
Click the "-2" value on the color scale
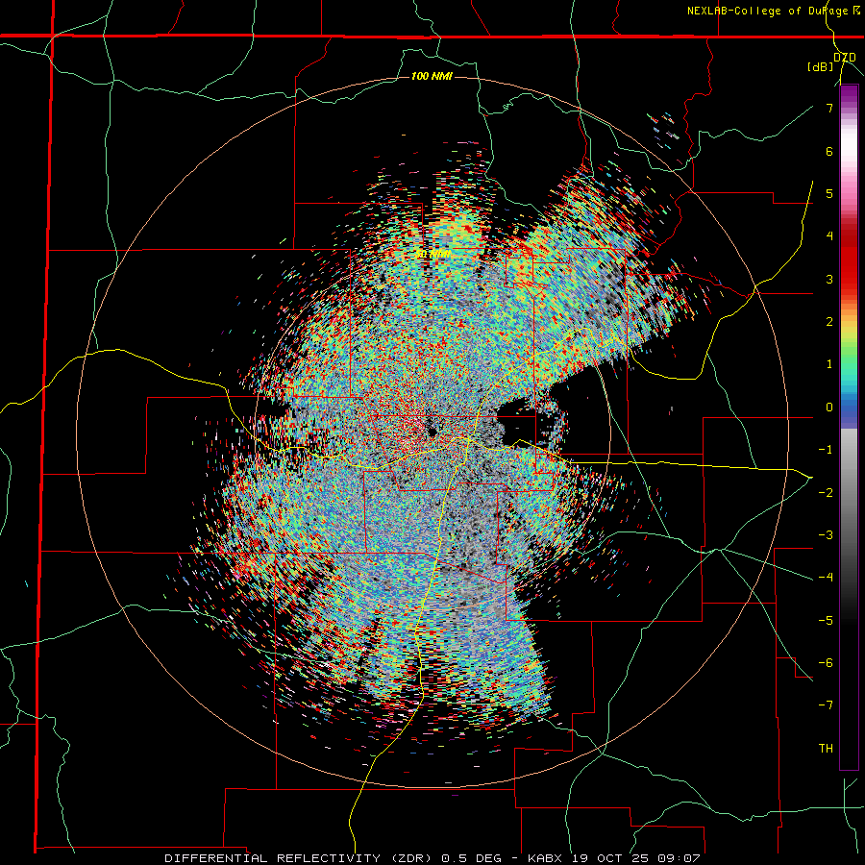[826, 492]
